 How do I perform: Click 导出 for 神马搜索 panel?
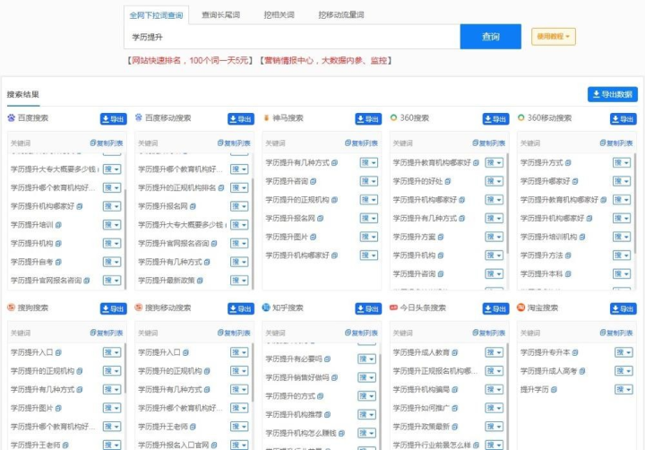coord(368,119)
